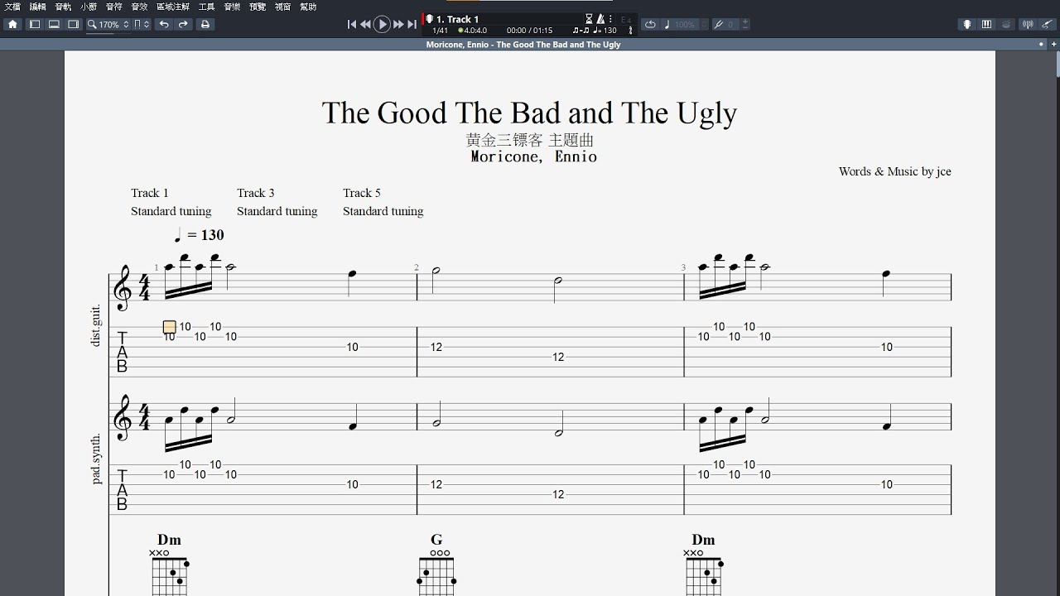Open the 文檔 menu

click(12, 7)
